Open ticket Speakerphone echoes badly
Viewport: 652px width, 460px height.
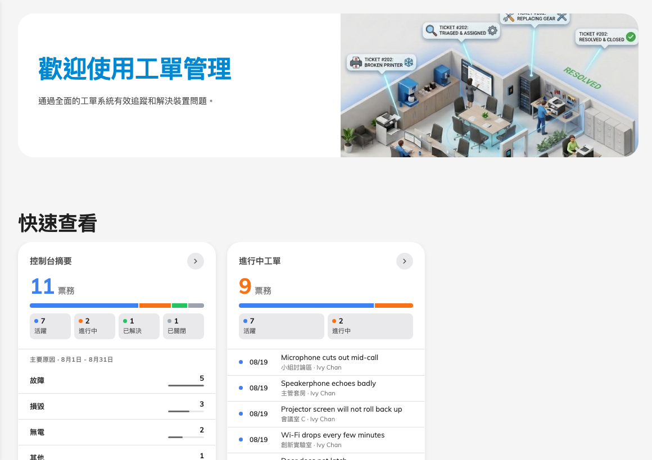[x=326, y=388]
